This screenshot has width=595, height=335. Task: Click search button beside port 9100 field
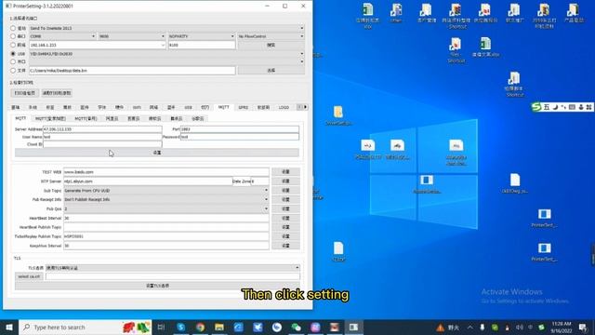click(x=271, y=46)
